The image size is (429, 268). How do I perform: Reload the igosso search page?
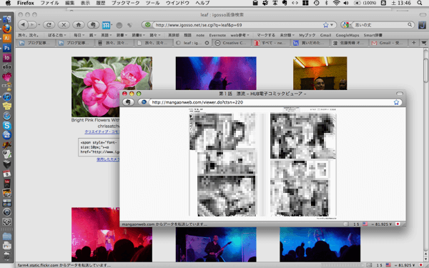point(49,25)
